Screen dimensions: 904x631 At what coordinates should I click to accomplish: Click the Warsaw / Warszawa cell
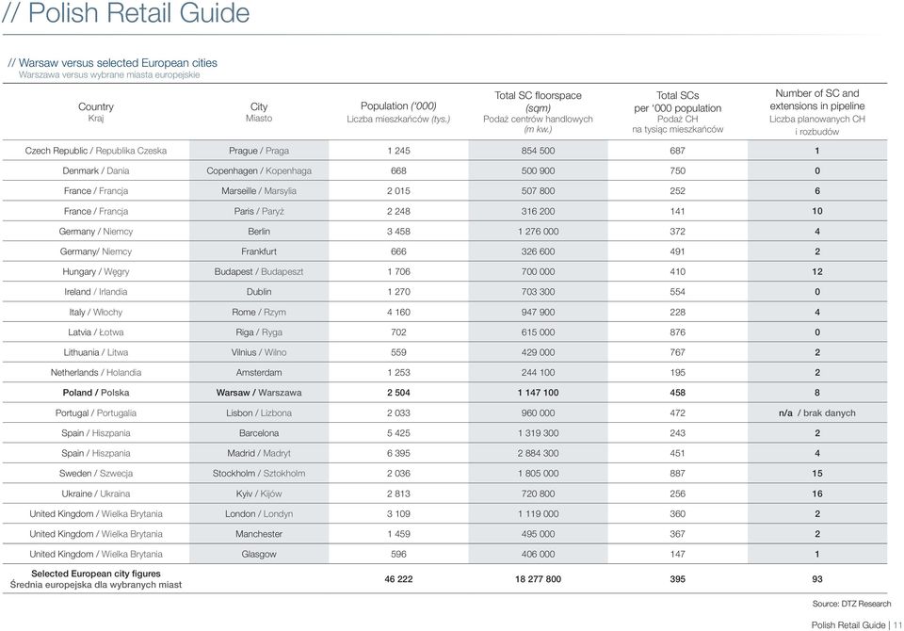point(259,393)
